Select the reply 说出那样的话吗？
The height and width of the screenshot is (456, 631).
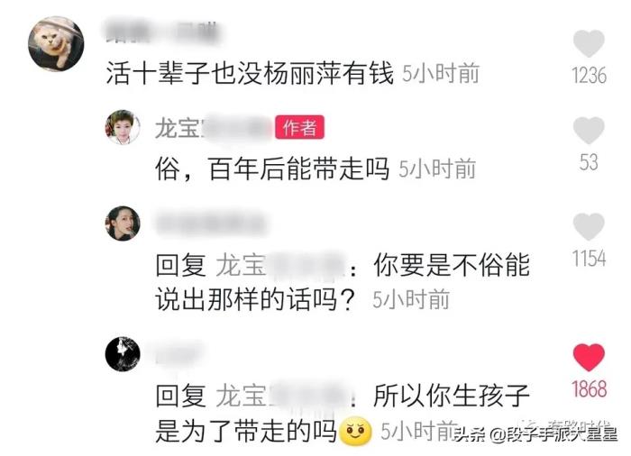[x=256, y=299]
